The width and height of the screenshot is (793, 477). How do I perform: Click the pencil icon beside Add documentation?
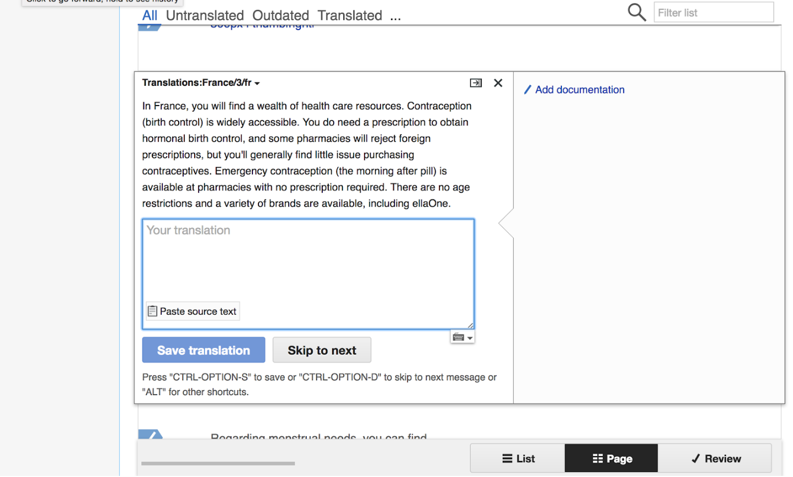click(527, 90)
